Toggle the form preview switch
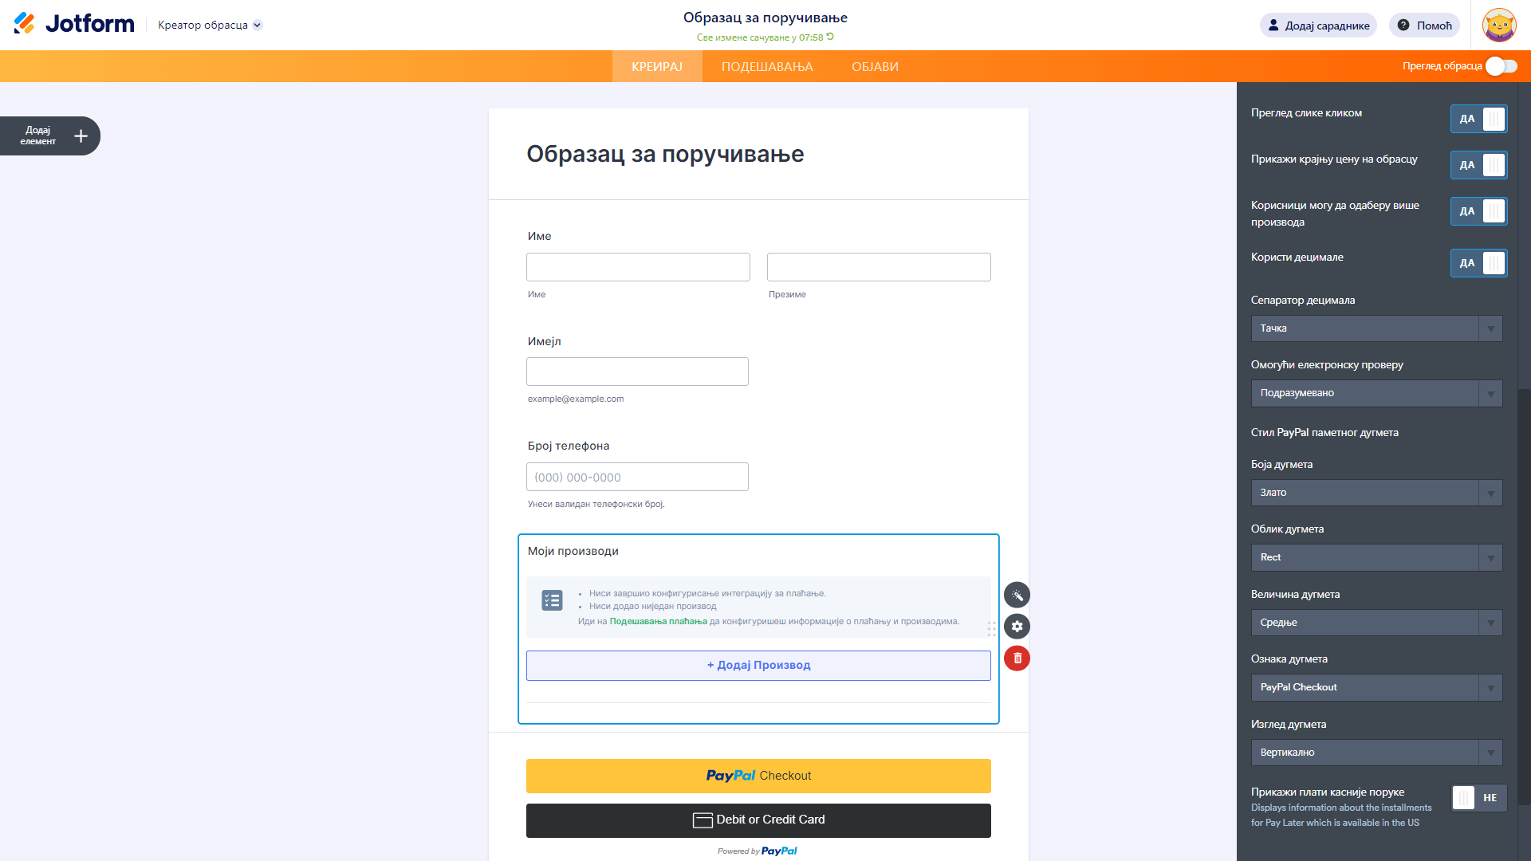Viewport: 1531px width, 861px height. (1501, 66)
